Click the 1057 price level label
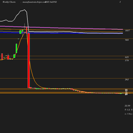 [127, 31]
